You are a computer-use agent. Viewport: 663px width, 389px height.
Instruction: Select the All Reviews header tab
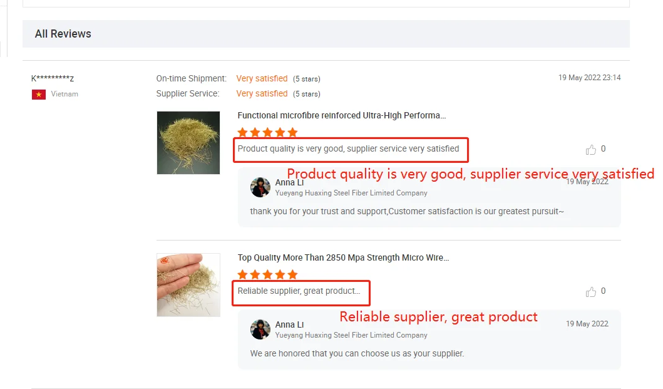(x=63, y=34)
